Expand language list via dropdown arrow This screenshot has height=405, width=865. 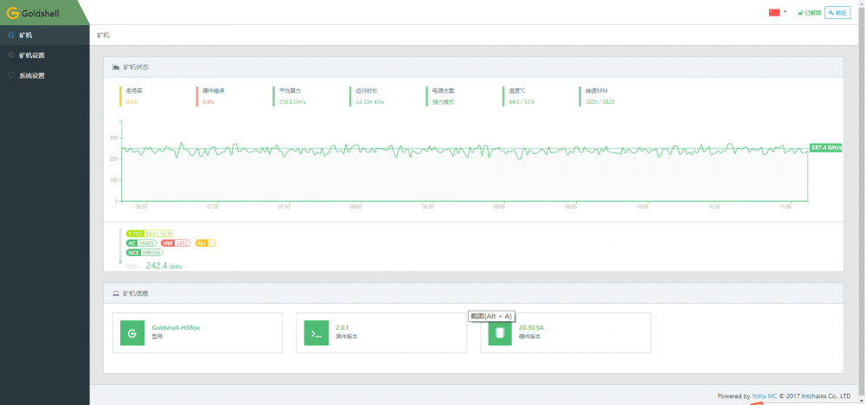tap(785, 12)
